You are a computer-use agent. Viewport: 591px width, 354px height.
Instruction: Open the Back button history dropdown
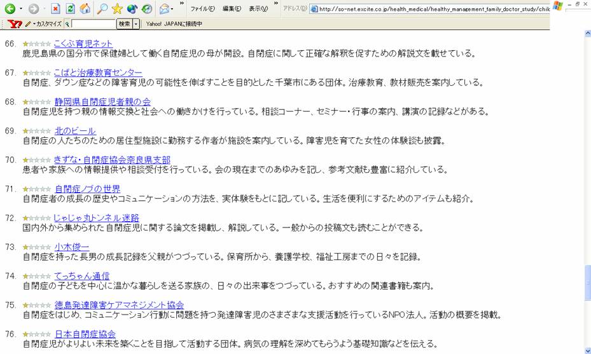coord(21,8)
